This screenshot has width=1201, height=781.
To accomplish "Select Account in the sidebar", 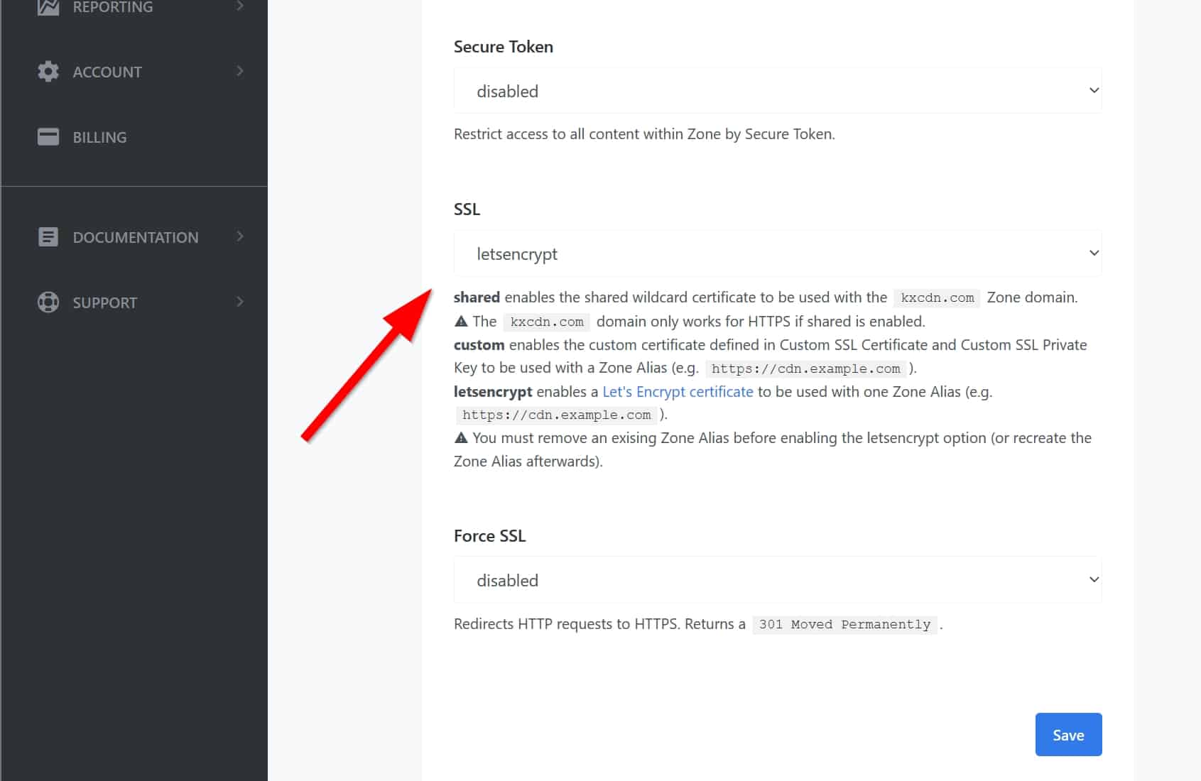I will coord(107,72).
